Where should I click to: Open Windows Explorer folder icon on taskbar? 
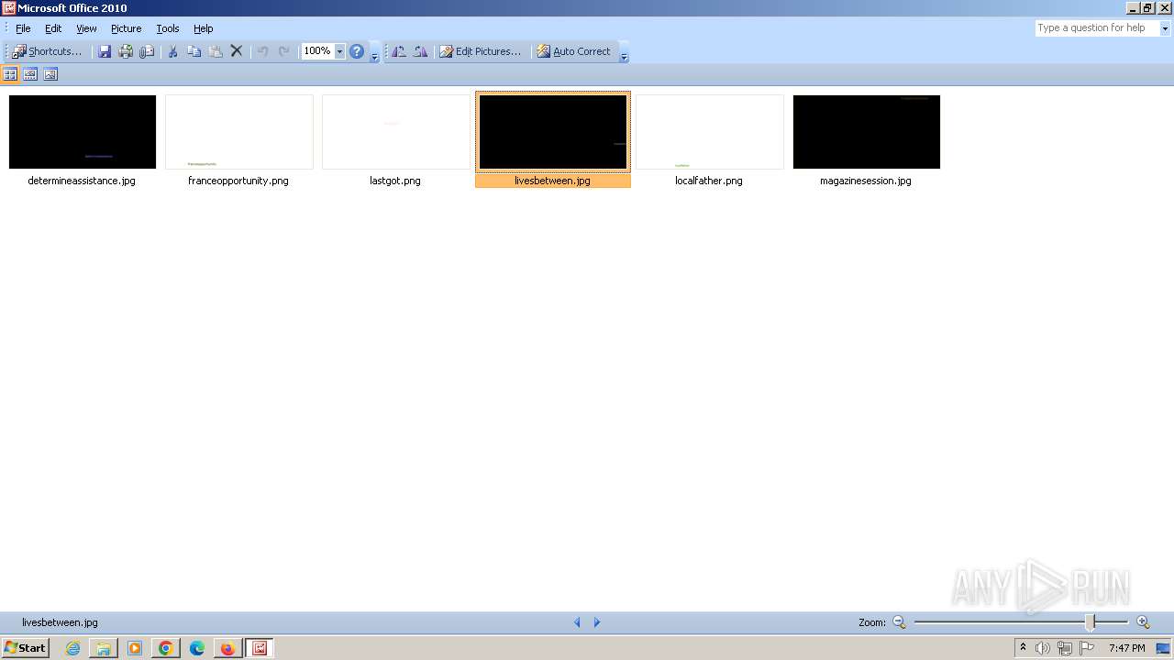tap(104, 648)
